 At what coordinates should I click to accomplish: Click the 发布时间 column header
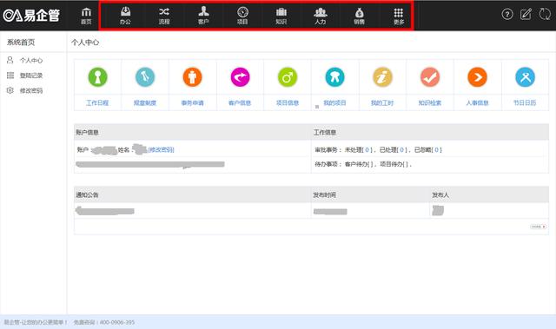(324, 194)
